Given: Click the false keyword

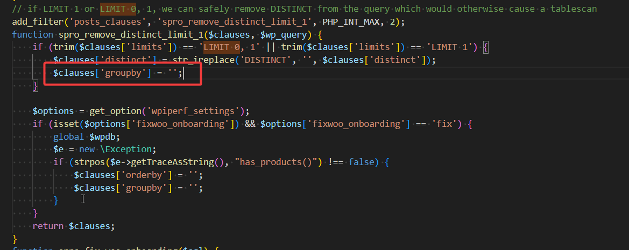Looking at the screenshot, I should [x=362, y=162].
